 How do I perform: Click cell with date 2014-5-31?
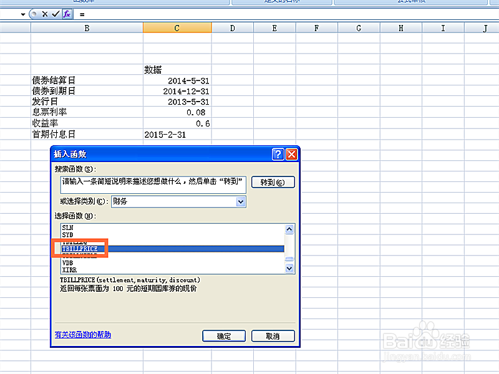[x=177, y=80]
